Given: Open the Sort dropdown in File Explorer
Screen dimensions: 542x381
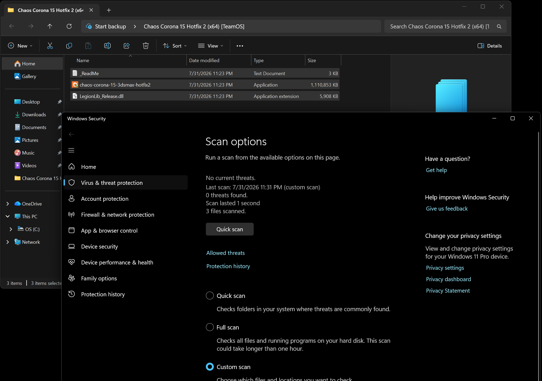Looking at the screenshot, I should tap(175, 46).
